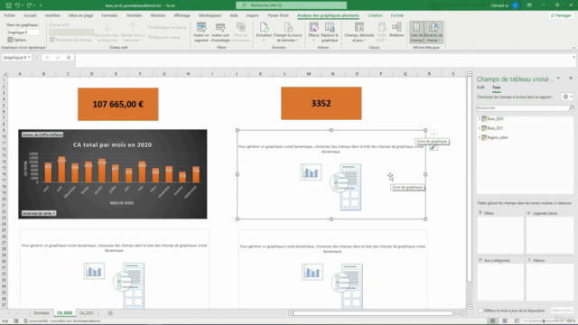Toggle Boutons de champ button
This screenshot has width=578, height=325.
pyautogui.click(x=433, y=32)
